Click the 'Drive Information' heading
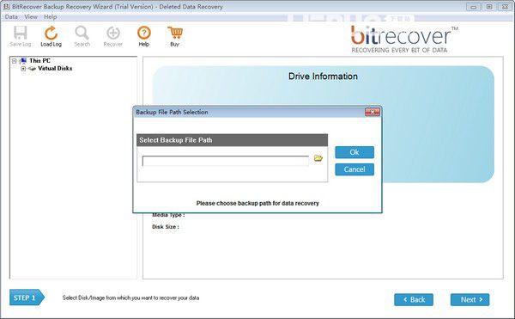 [323, 77]
